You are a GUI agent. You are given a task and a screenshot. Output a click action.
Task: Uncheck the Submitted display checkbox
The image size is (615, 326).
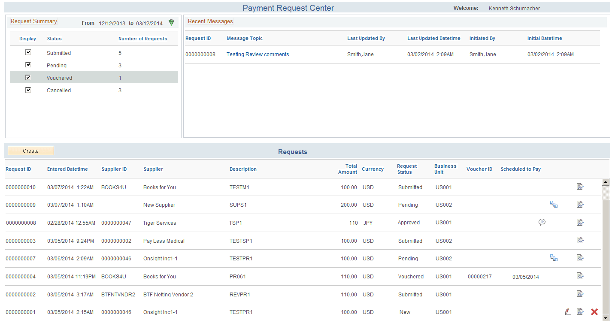[28, 52]
